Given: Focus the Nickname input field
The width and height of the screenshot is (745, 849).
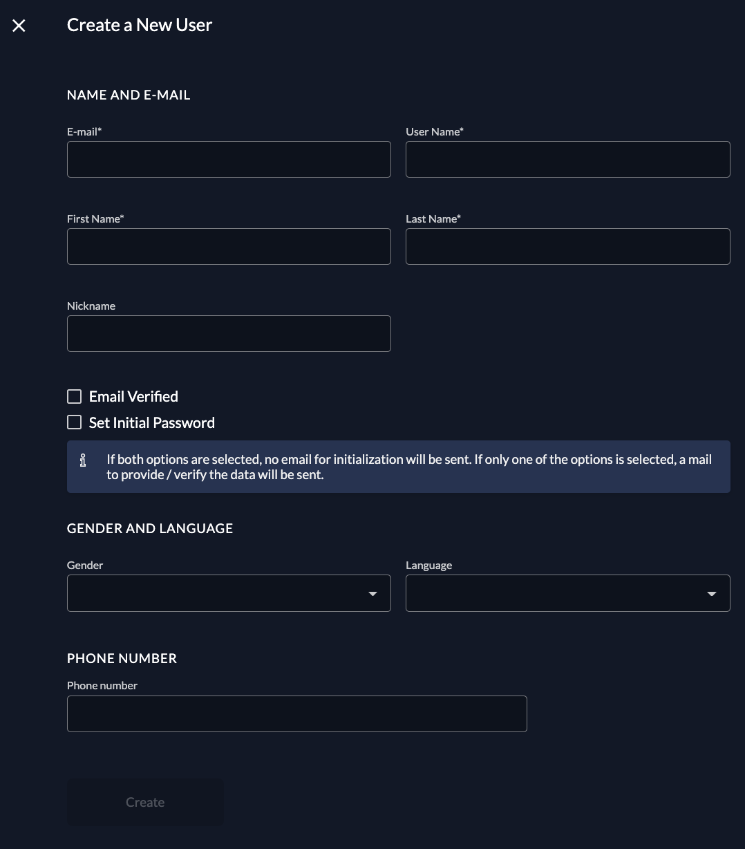Looking at the screenshot, I should point(229,334).
